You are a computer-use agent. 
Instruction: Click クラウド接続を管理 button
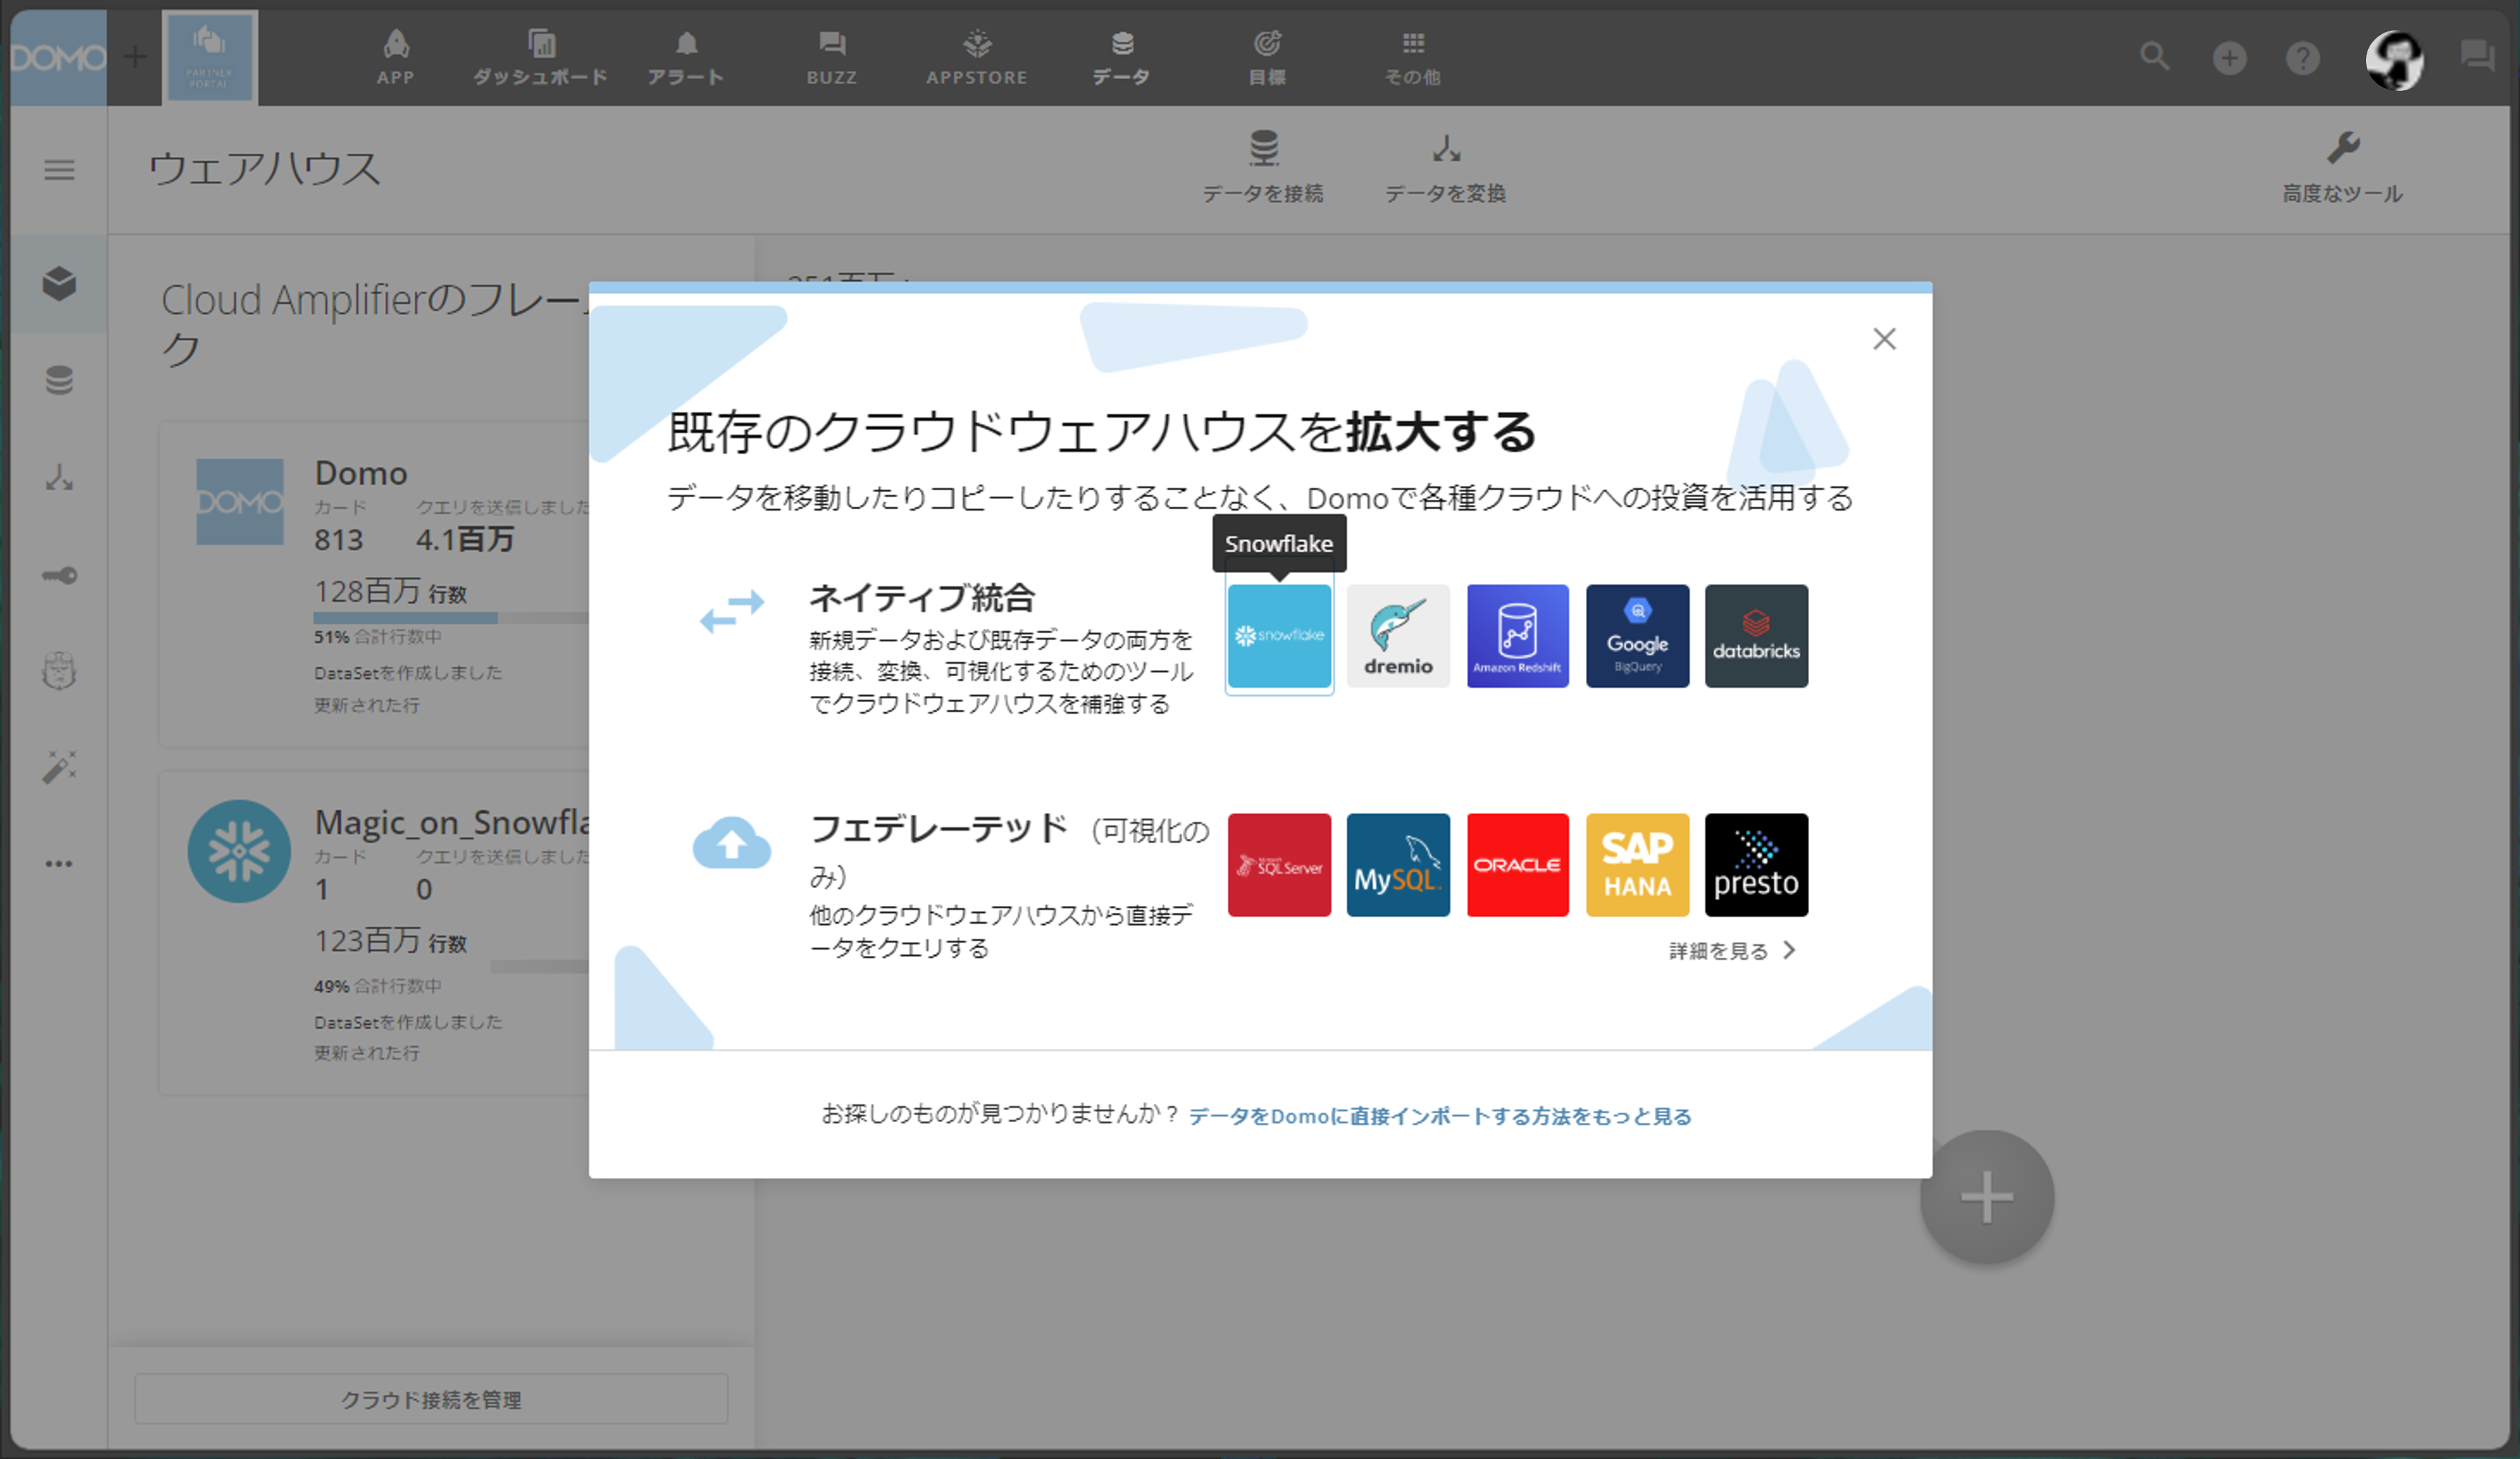[x=431, y=1399]
